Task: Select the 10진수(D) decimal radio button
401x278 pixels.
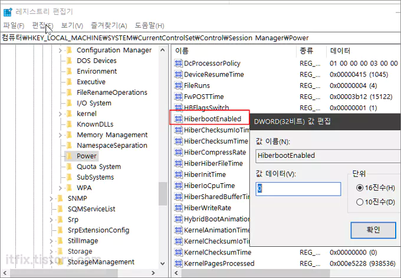Action: (x=360, y=202)
